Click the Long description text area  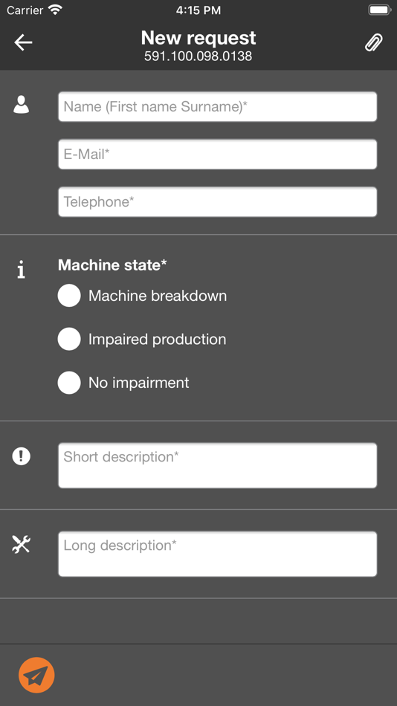coord(217,554)
